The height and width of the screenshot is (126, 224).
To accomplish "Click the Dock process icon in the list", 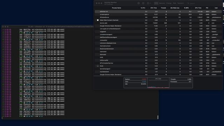I will 98,66.
